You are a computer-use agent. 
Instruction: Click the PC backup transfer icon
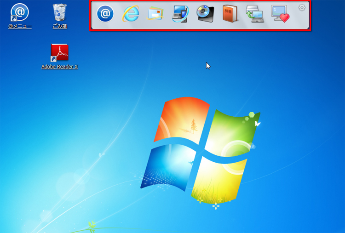[x=255, y=14]
